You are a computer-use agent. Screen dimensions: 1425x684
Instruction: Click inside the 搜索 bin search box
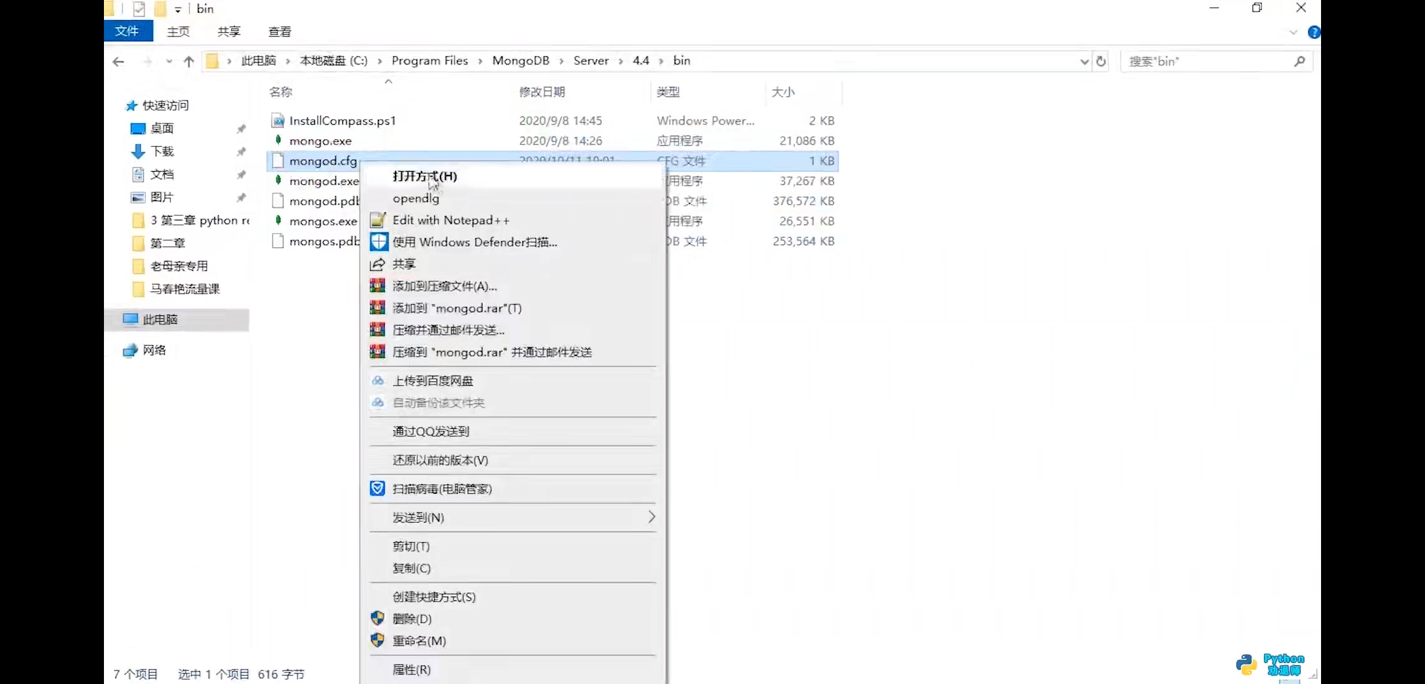1204,61
